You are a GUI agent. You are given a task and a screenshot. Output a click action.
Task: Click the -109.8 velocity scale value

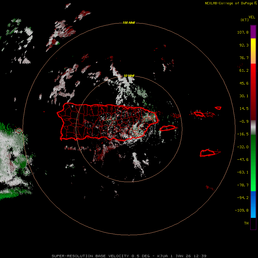(242, 210)
